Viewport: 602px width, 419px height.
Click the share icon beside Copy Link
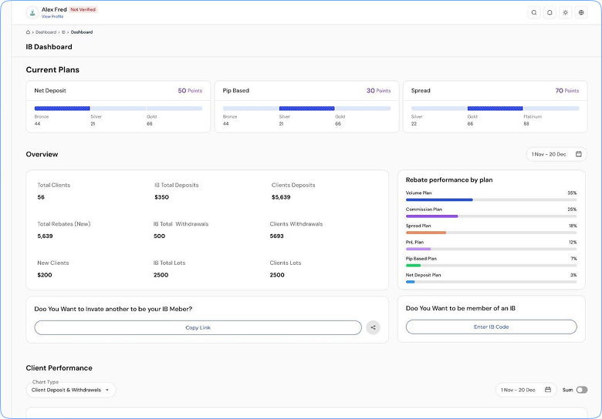click(x=373, y=327)
